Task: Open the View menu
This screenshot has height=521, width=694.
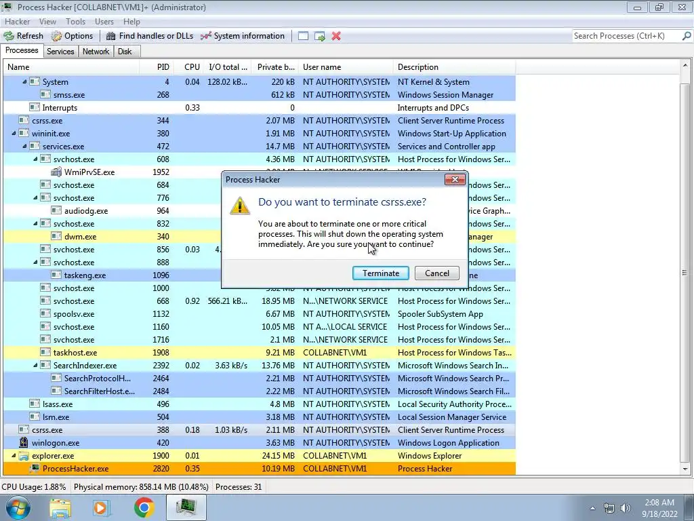Action: pos(47,21)
